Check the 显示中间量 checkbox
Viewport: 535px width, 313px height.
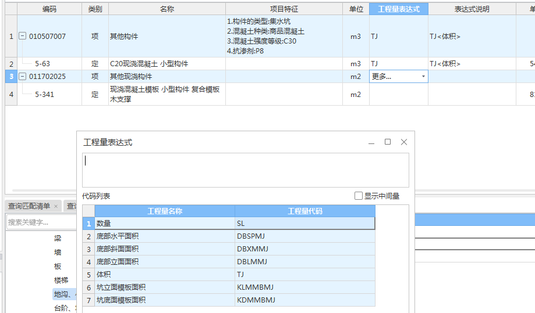click(358, 196)
